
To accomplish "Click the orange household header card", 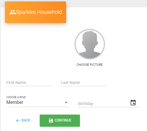I will 35,12.
